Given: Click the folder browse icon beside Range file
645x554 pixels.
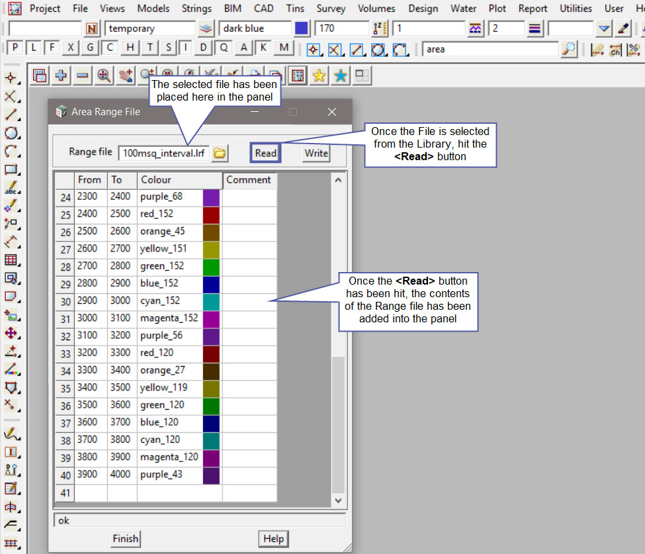Looking at the screenshot, I should tap(220, 153).
